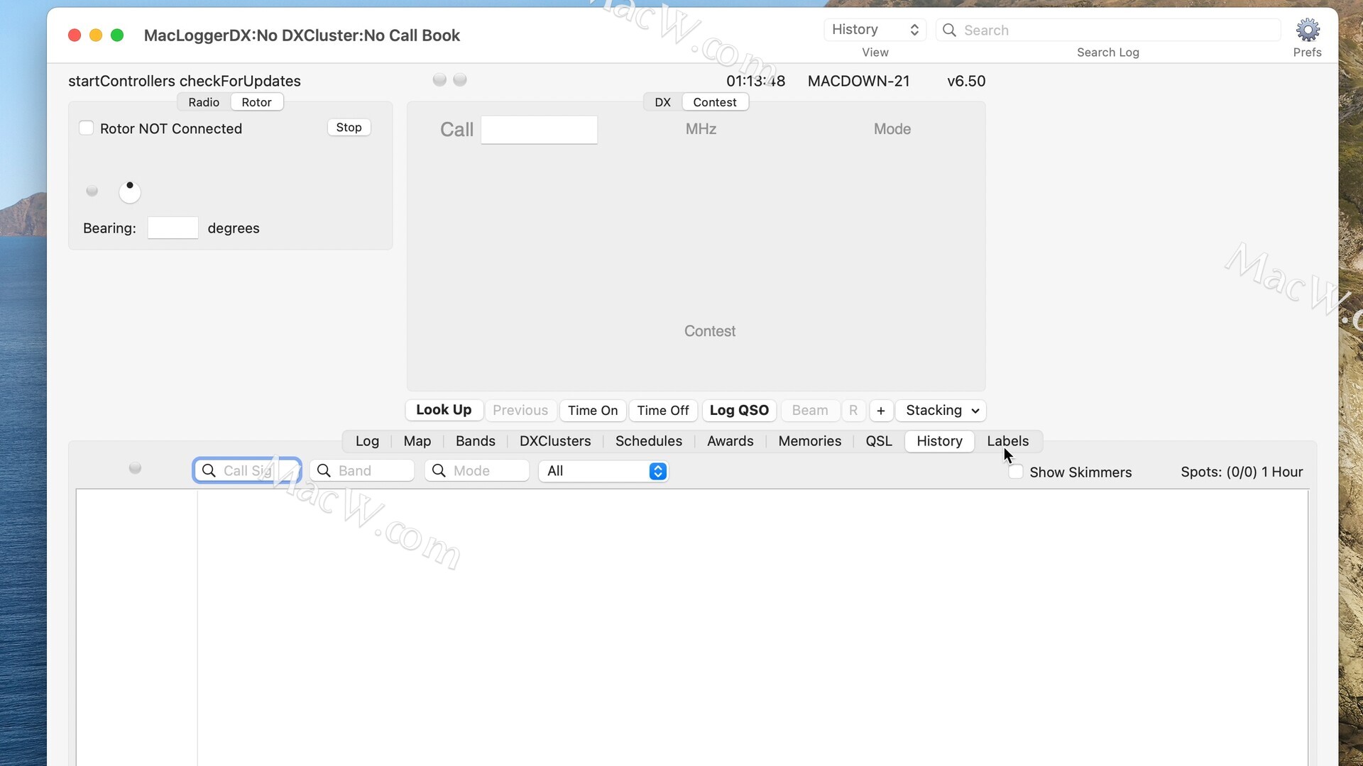Focus the Bearing degrees field
The width and height of the screenshot is (1363, 766).
pos(173,228)
